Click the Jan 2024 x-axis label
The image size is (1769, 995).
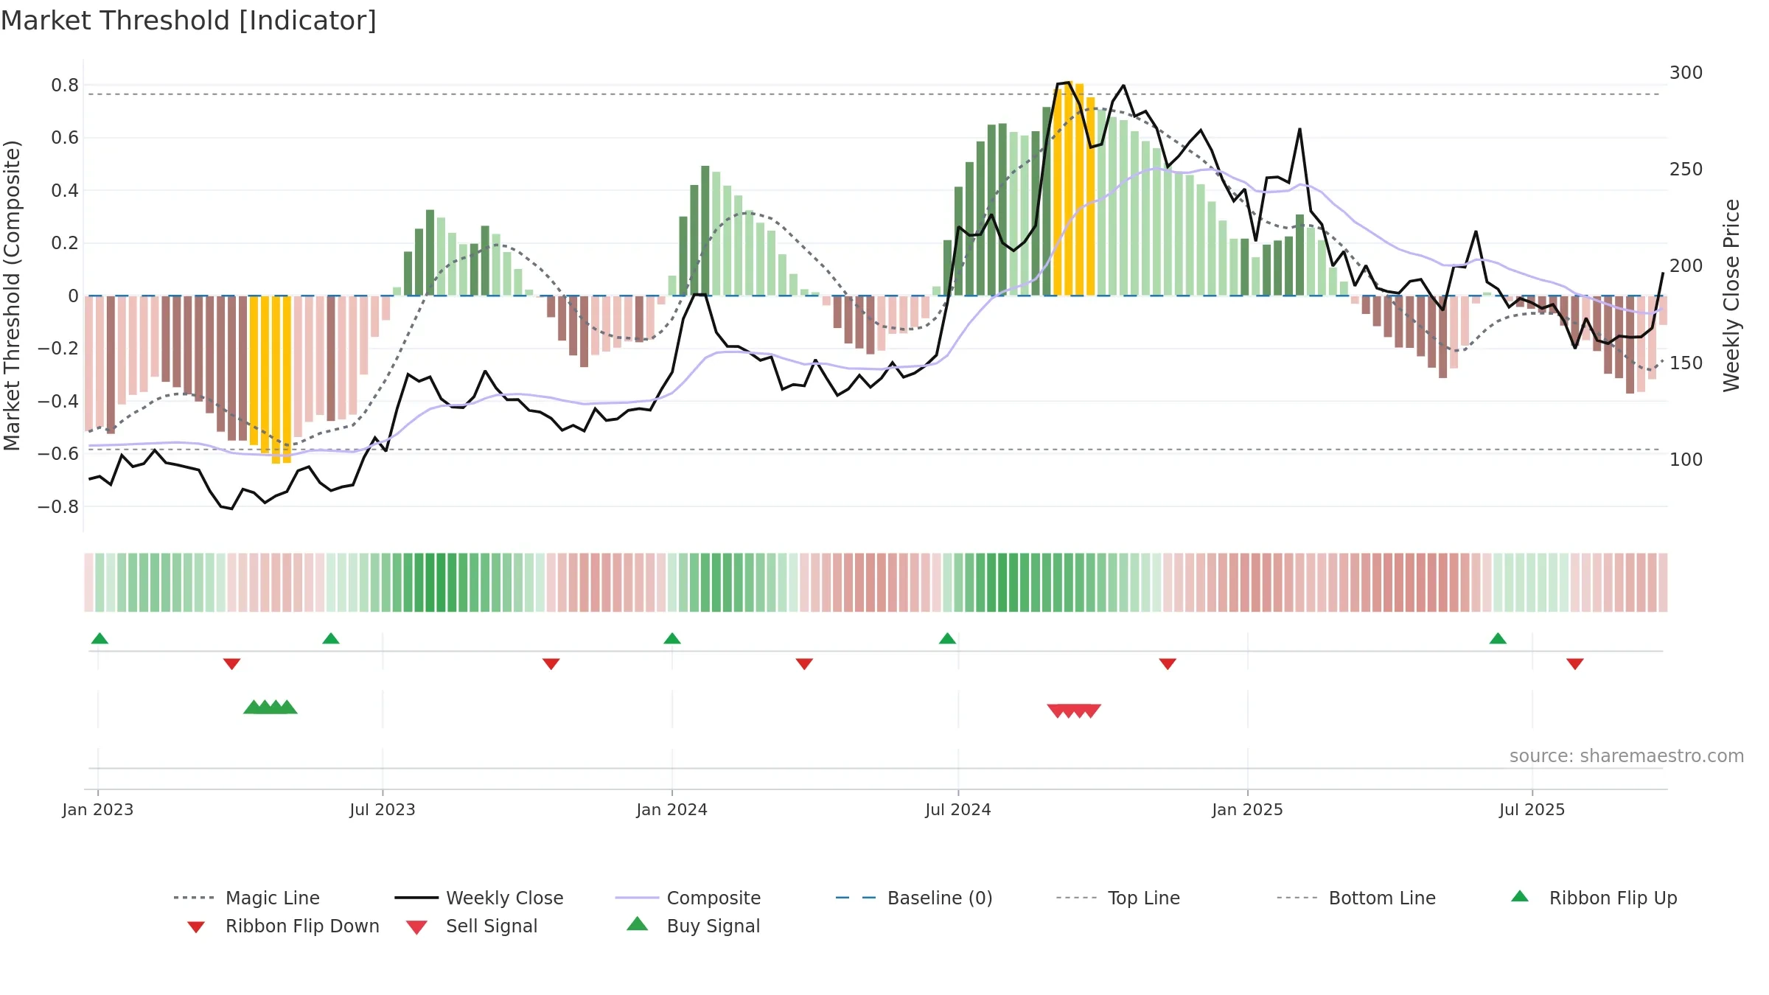(x=672, y=809)
